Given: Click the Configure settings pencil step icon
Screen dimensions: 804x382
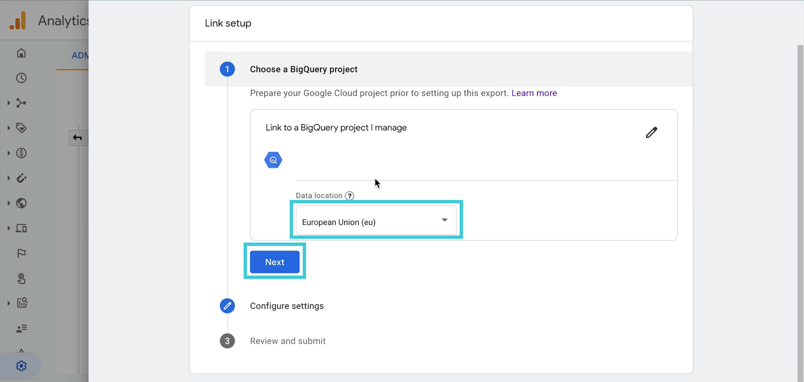Looking at the screenshot, I should [x=227, y=306].
